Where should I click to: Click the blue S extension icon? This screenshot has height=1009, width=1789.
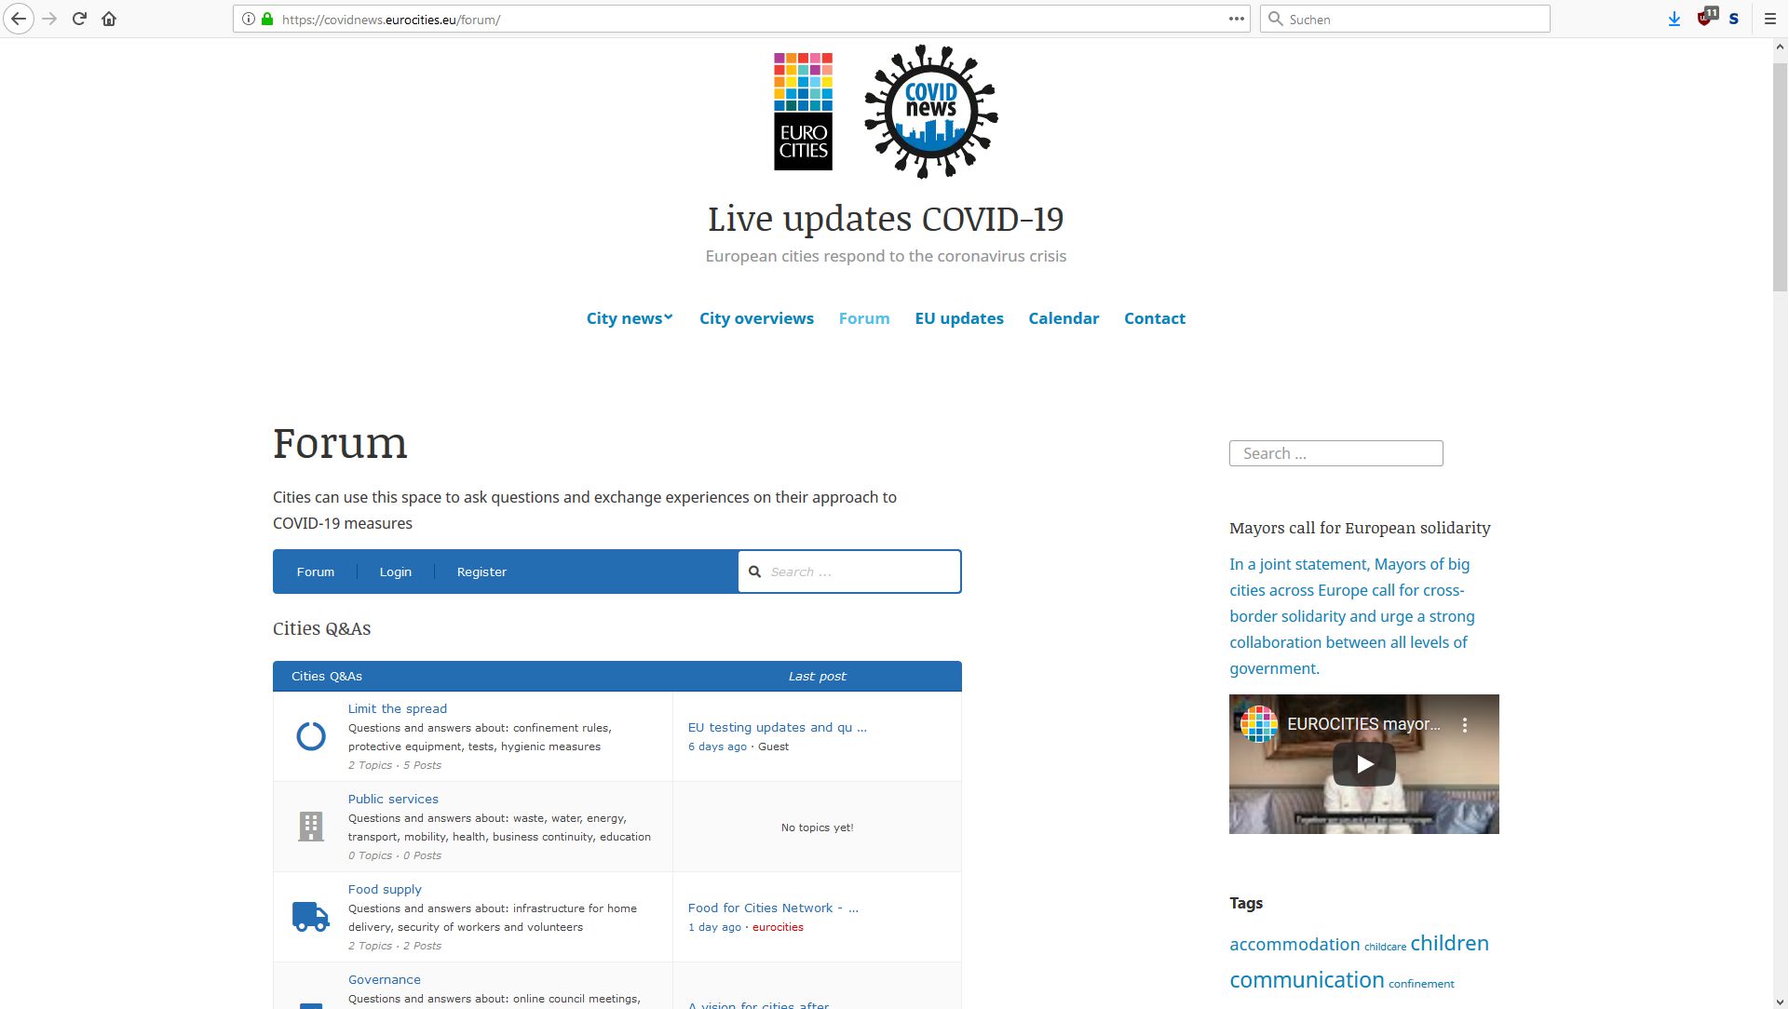coord(1734,19)
